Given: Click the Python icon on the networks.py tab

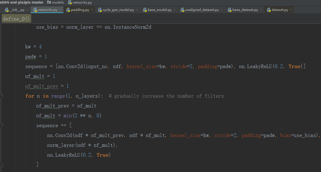Looking at the screenshot, I should pos(36,10).
